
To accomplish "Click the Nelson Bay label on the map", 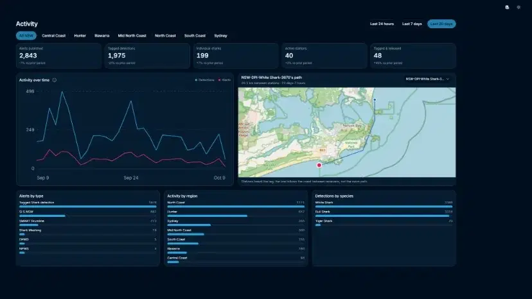I will (x=352, y=125).
